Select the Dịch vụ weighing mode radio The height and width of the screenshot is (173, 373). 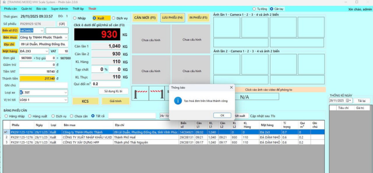pos(113,18)
